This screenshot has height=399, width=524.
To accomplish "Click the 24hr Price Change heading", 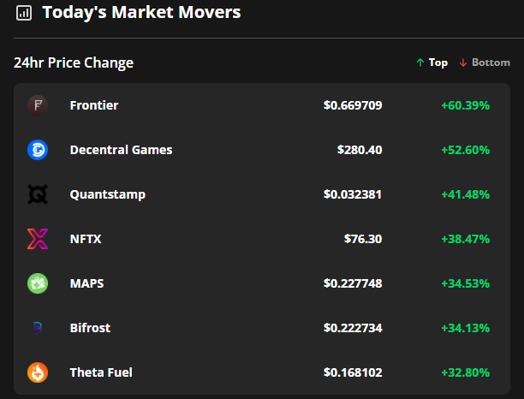I will coord(74,63).
